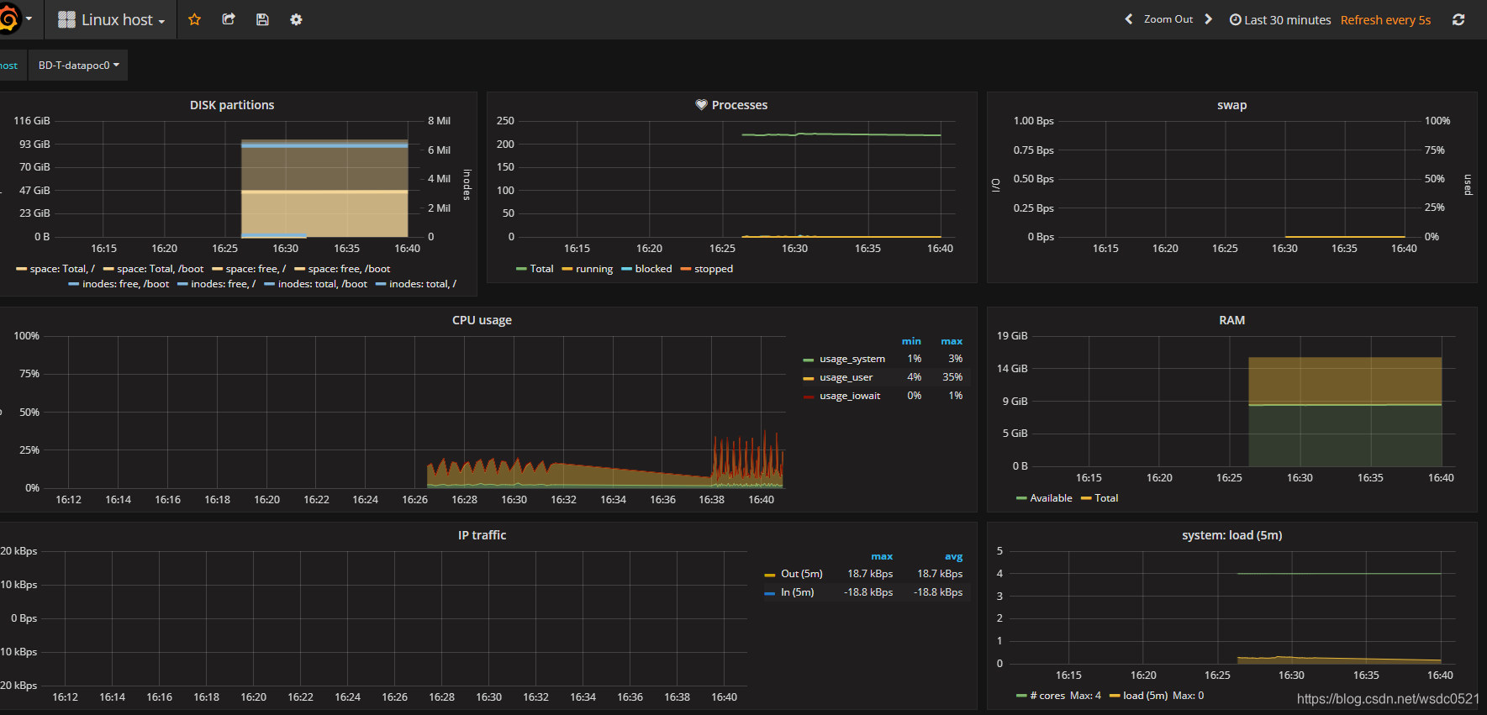Open the Last 30 minutes time picker

click(1280, 20)
